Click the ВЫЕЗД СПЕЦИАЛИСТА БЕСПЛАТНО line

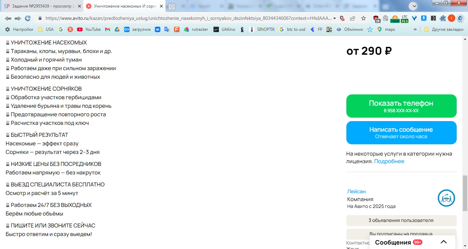click(x=55, y=185)
